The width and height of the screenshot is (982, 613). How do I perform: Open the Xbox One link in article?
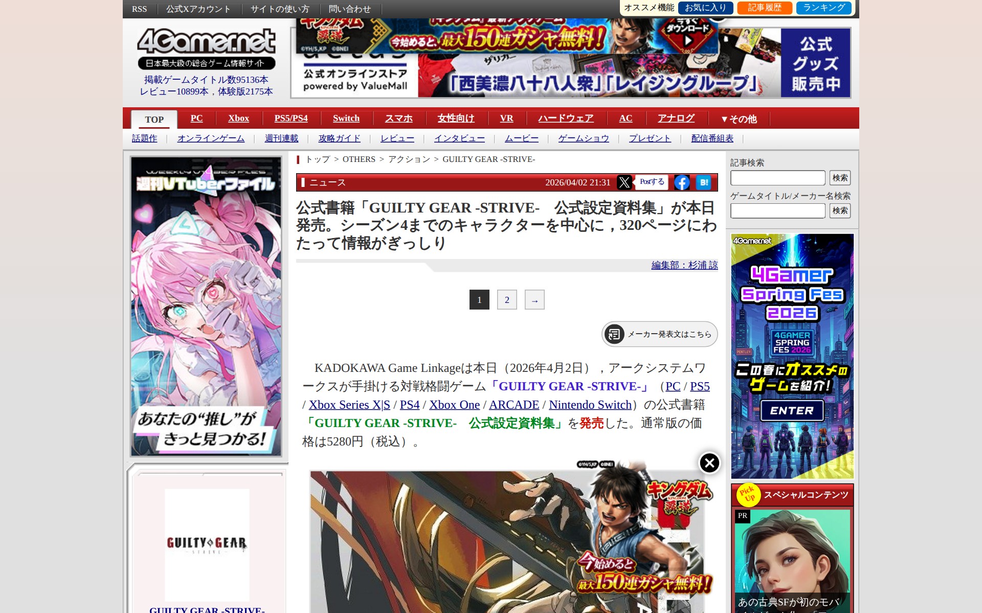pyautogui.click(x=454, y=405)
